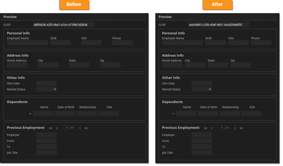Screen dimensions: 283x166
Task: Focus Employee Name field in Before panel
Action: [27, 43]
